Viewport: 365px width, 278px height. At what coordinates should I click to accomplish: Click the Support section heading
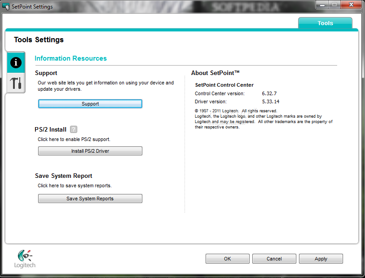coord(46,73)
